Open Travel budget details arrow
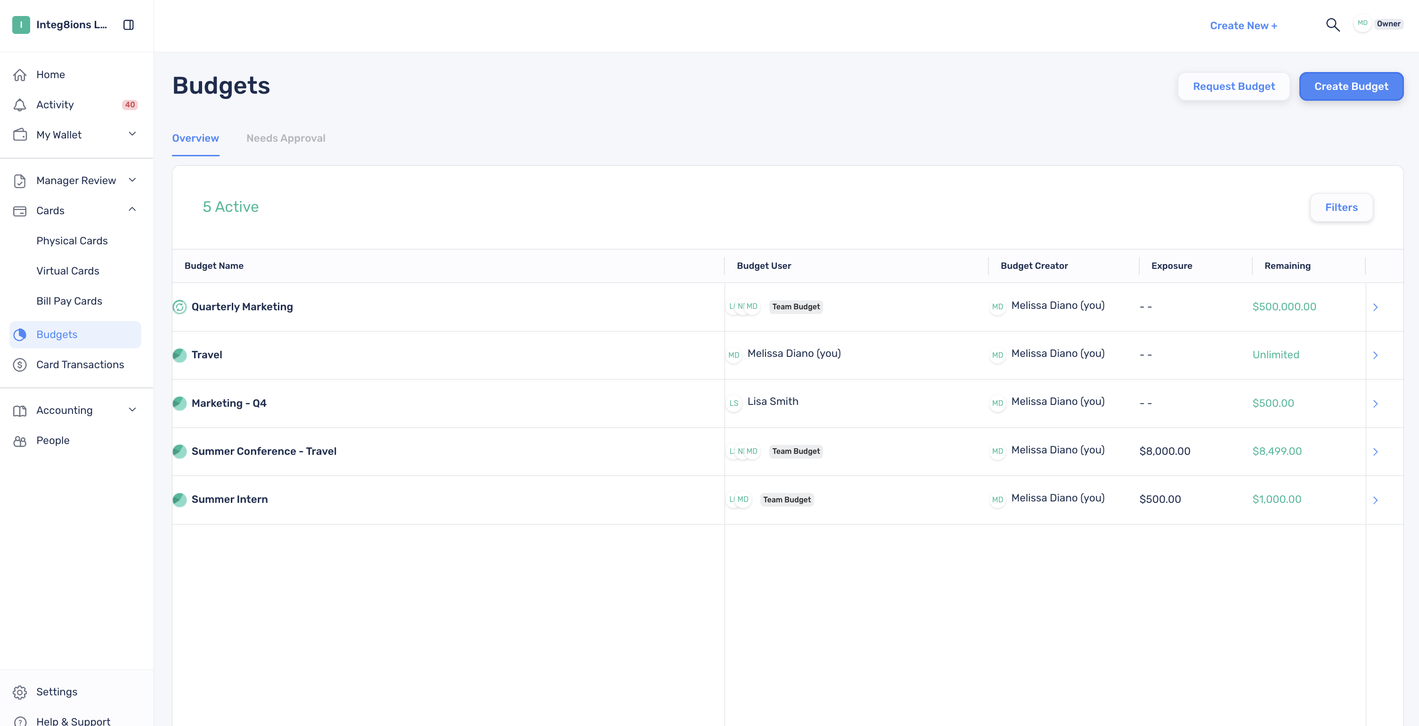This screenshot has height=726, width=1419. 1376,355
